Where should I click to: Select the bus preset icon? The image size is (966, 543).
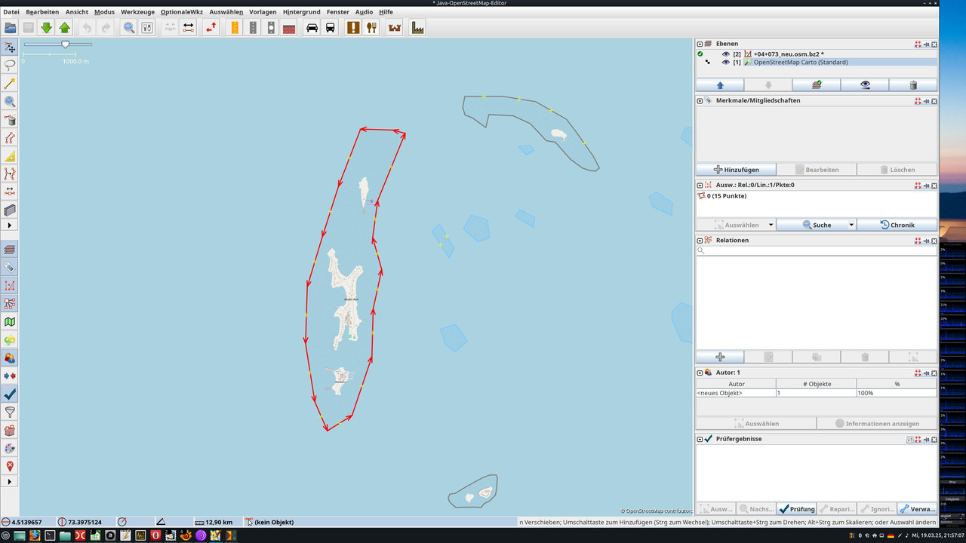click(330, 28)
